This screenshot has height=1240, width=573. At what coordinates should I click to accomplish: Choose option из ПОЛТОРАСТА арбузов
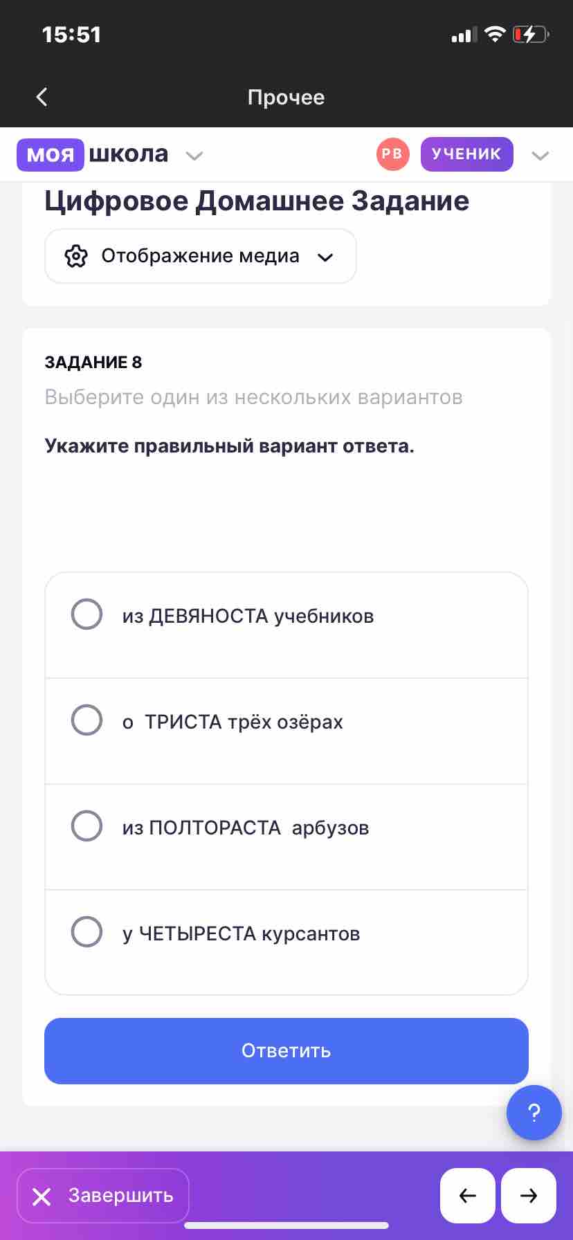pyautogui.click(x=286, y=837)
